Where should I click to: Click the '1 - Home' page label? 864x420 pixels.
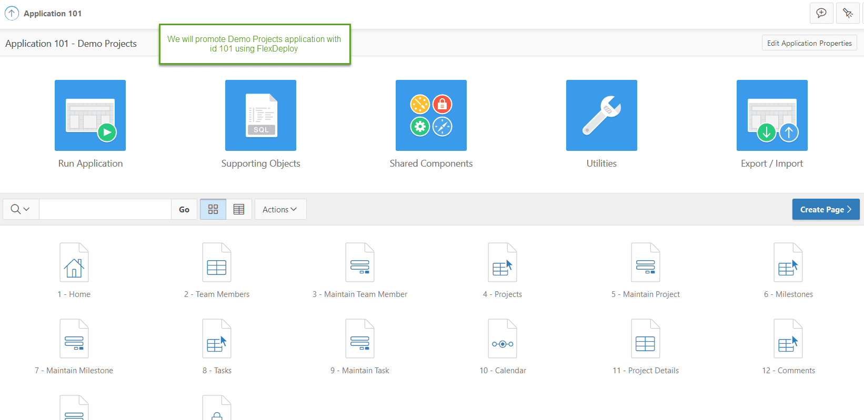click(74, 294)
